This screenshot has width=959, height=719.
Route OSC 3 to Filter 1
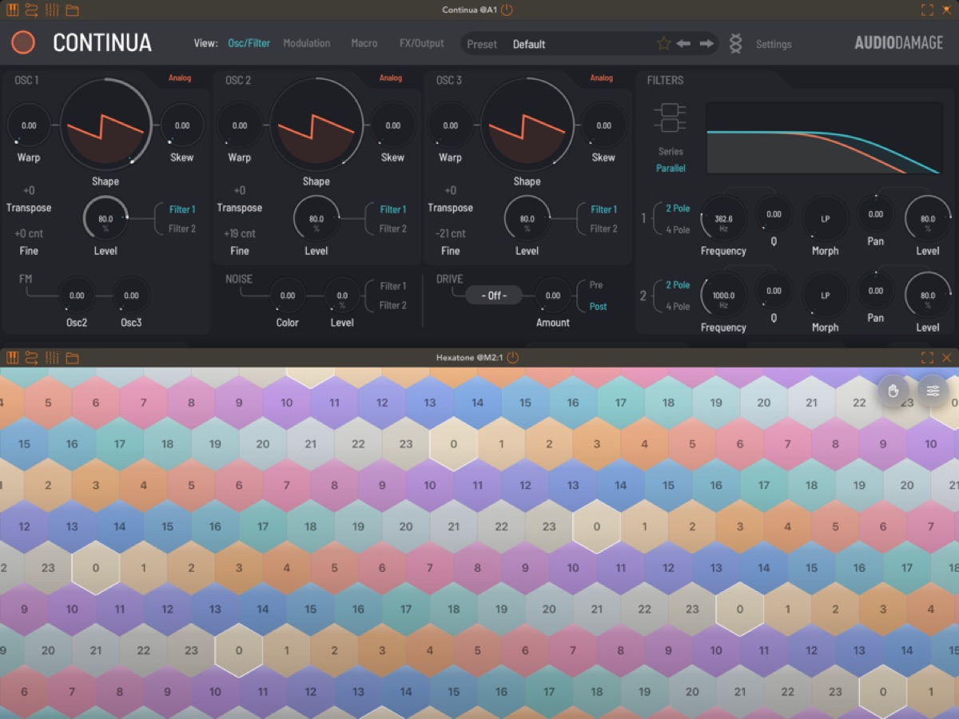point(604,209)
